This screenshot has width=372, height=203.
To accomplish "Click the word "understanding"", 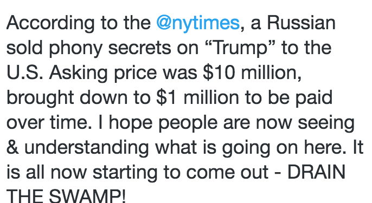I will (87, 148).
